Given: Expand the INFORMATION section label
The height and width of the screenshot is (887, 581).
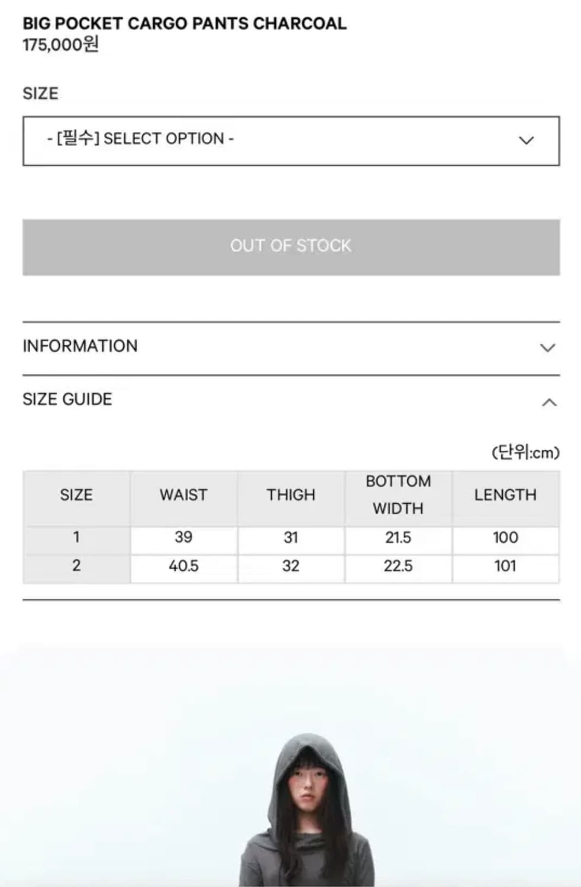Looking at the screenshot, I should (80, 346).
